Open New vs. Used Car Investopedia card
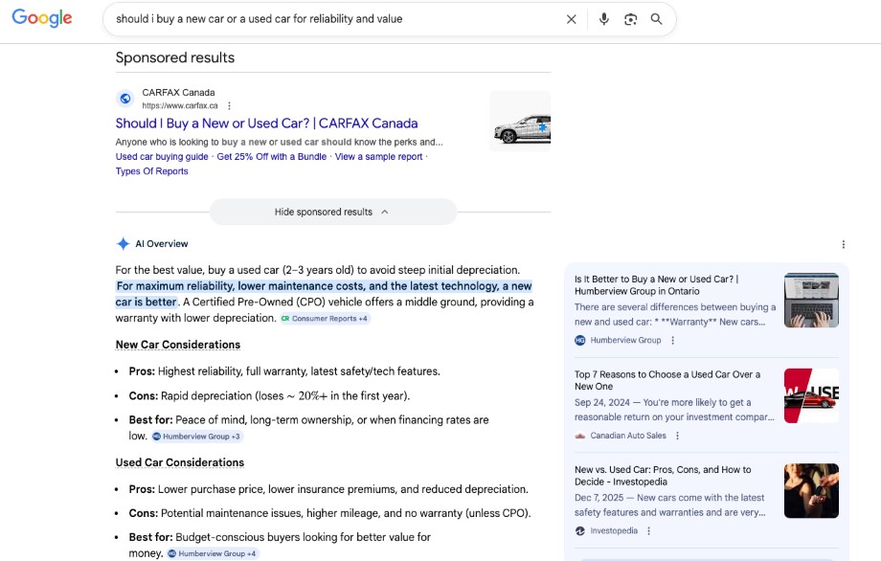Image resolution: width=881 pixels, height=561 pixels. click(663, 476)
